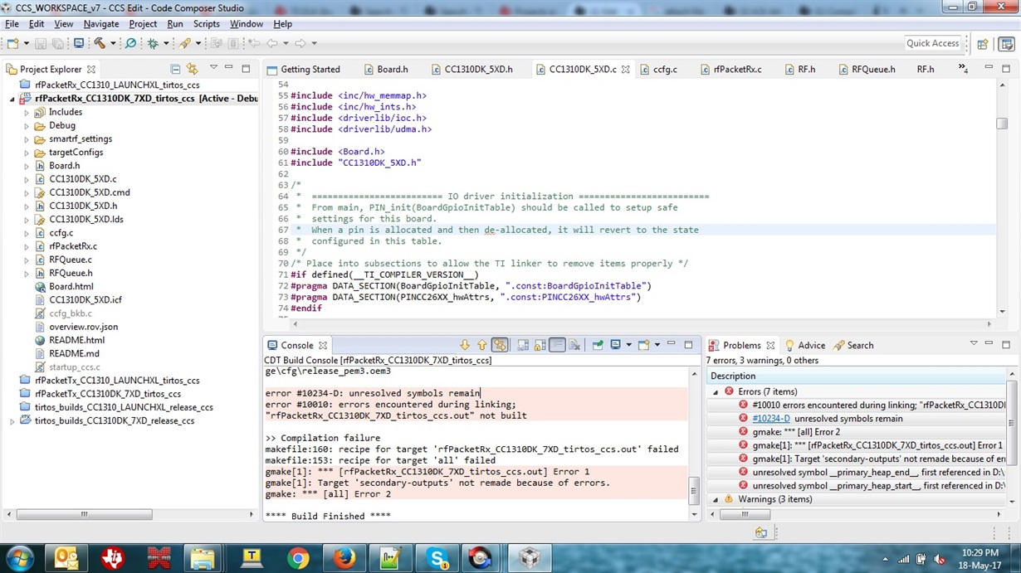
Task: Expand the targetConfigs folder
Action: [x=27, y=153]
